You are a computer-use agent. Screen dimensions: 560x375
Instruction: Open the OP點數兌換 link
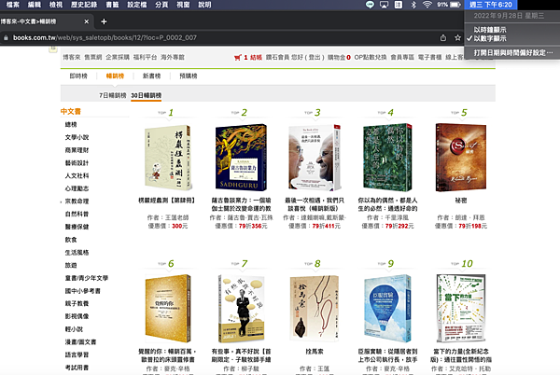click(371, 57)
